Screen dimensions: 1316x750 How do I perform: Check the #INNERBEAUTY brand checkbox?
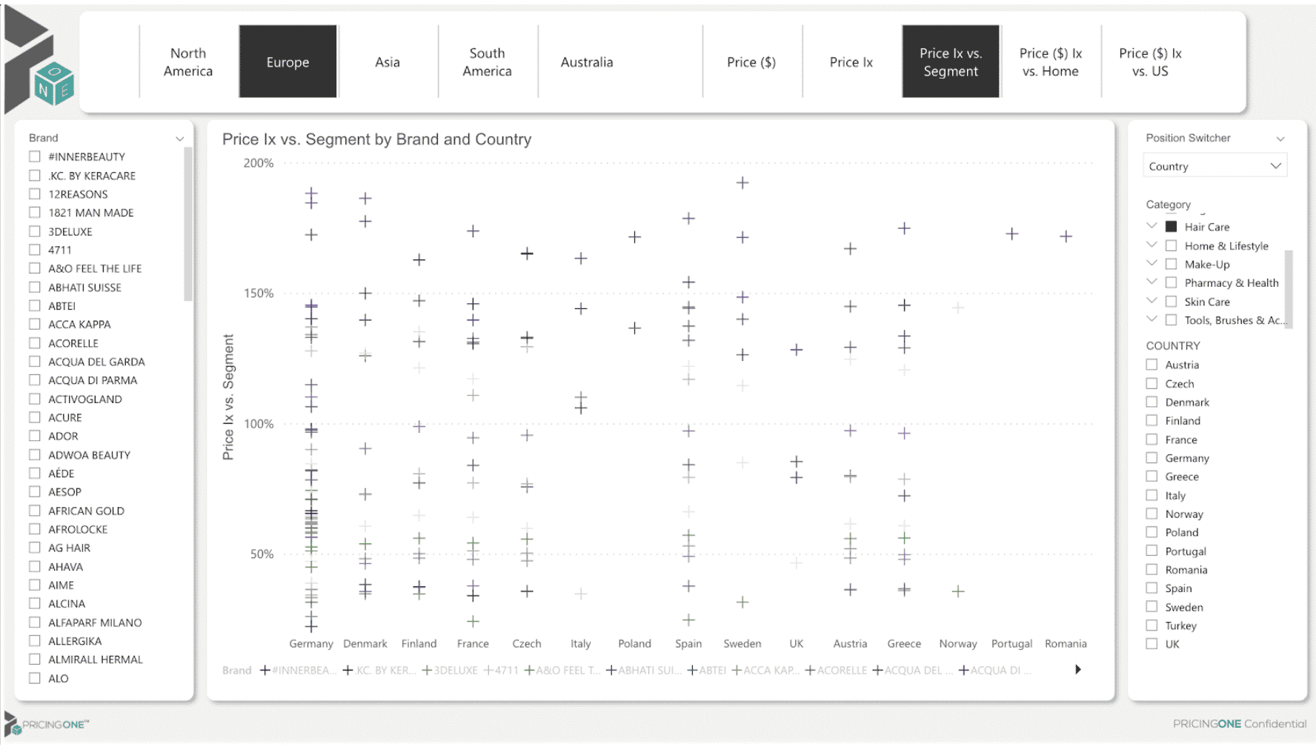click(x=35, y=156)
